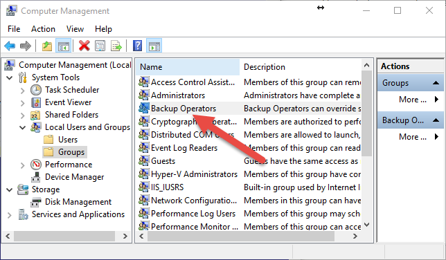Viewport: 446px width, 260px height.
Task: Click the group list vertical scrollbar
Action: tap(366, 113)
